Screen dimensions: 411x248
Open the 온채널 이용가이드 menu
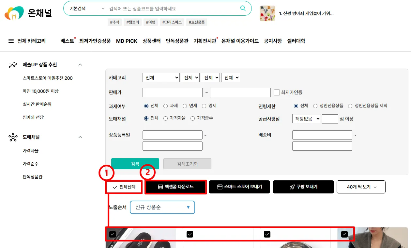pyautogui.click(x=240, y=41)
